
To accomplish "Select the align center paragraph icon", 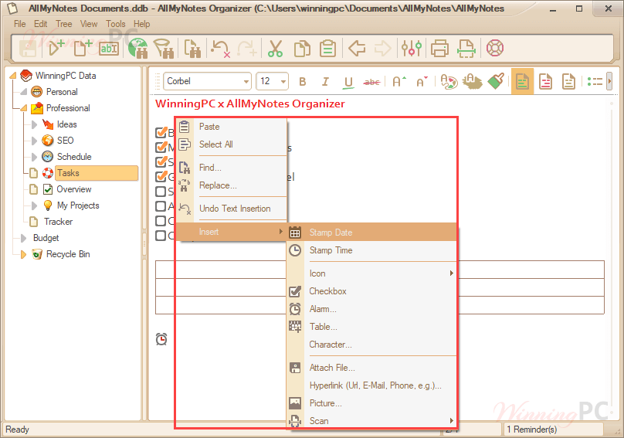I will coord(545,82).
